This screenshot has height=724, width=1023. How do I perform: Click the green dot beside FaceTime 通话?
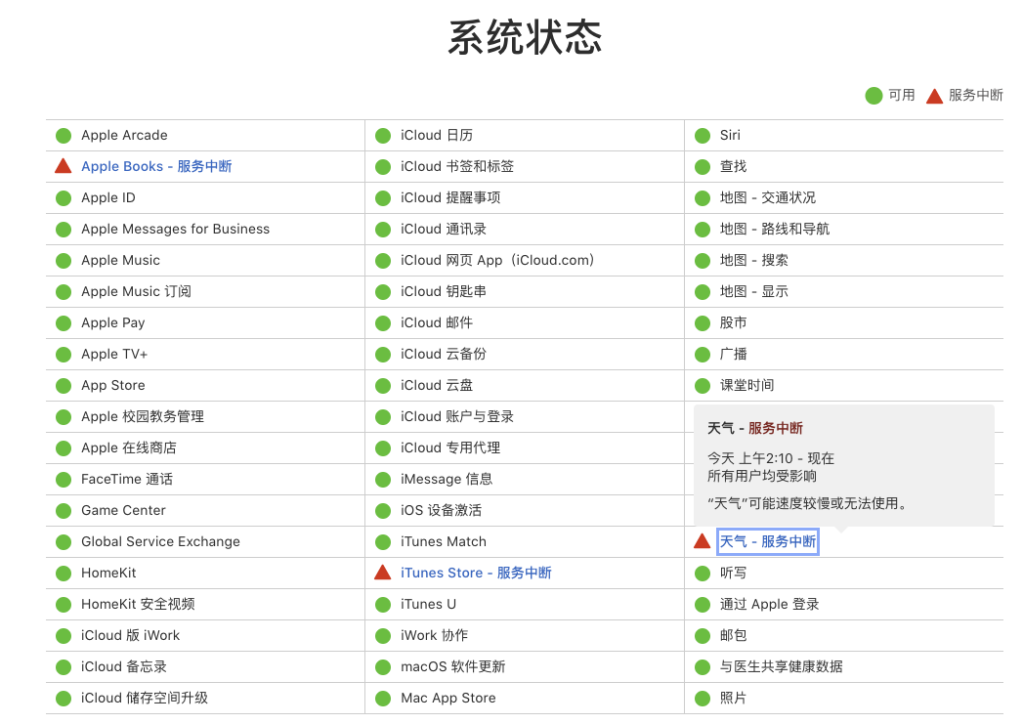[x=64, y=480]
